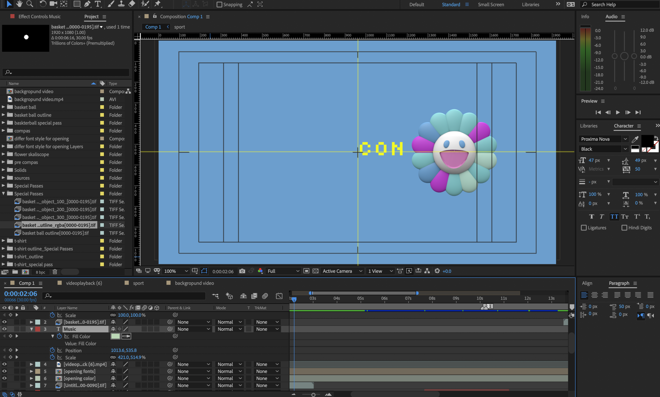This screenshot has height=397, width=660.
Task: Open the 1 View layout dropdown
Action: (380, 271)
